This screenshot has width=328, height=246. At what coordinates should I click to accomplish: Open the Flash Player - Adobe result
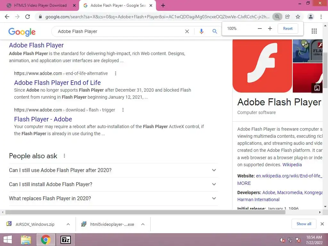point(43,119)
